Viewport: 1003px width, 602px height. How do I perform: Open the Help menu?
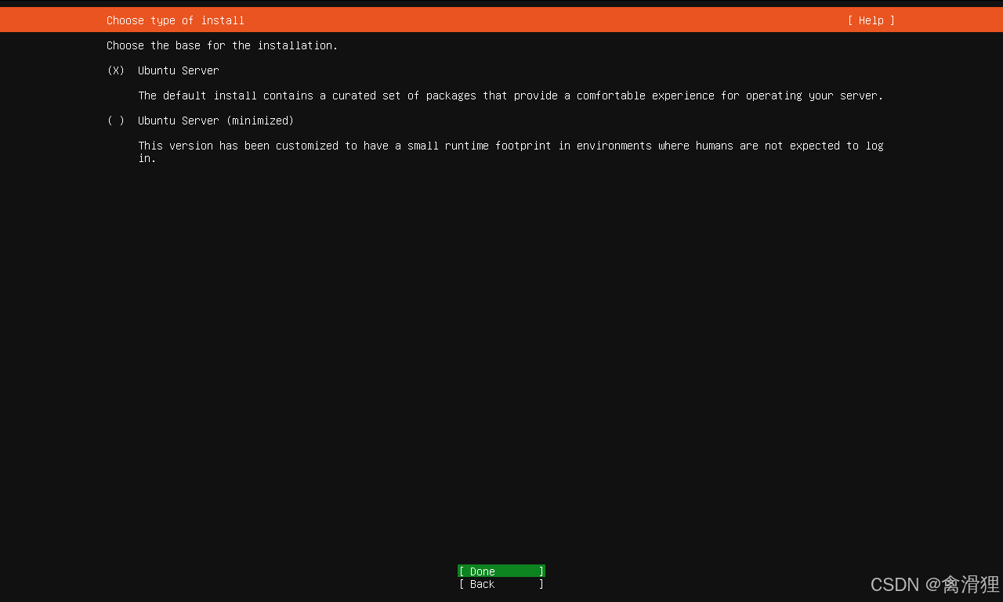click(871, 20)
